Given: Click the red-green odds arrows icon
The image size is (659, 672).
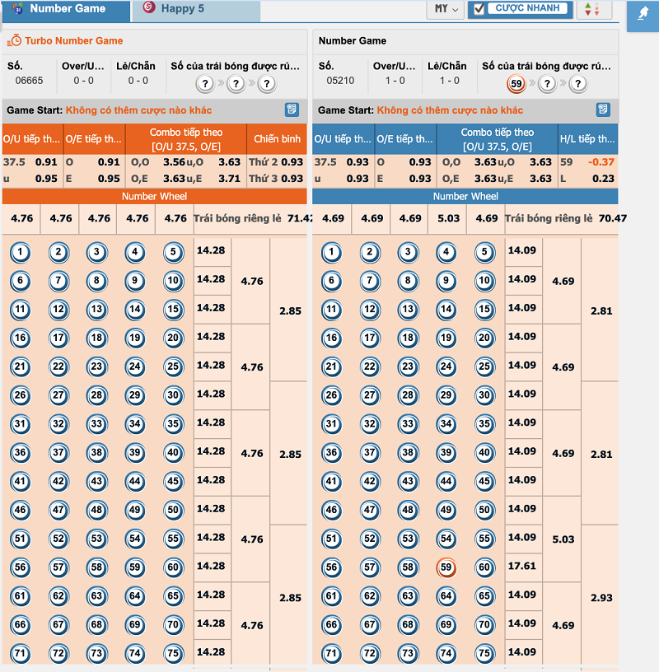Looking at the screenshot, I should click(591, 10).
